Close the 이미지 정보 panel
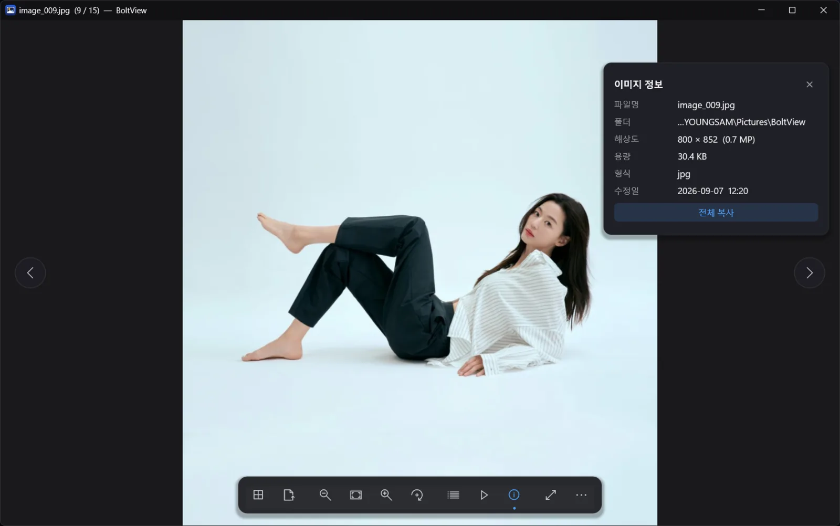Image resolution: width=840 pixels, height=526 pixels. pos(810,85)
